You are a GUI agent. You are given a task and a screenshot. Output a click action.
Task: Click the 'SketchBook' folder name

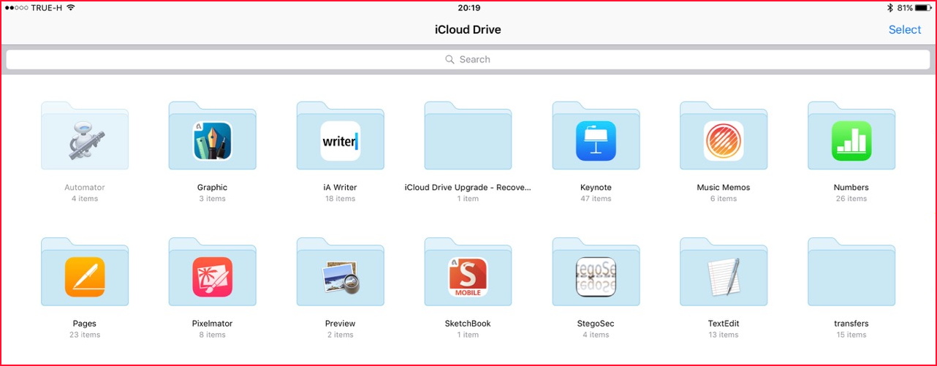tap(468, 324)
